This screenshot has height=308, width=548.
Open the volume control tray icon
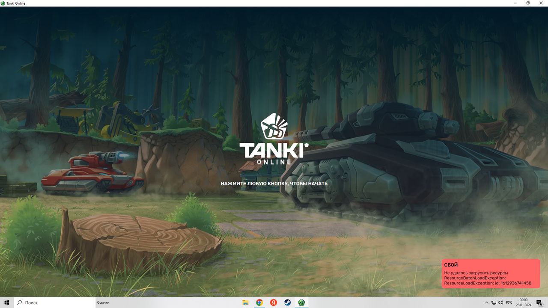(x=500, y=302)
